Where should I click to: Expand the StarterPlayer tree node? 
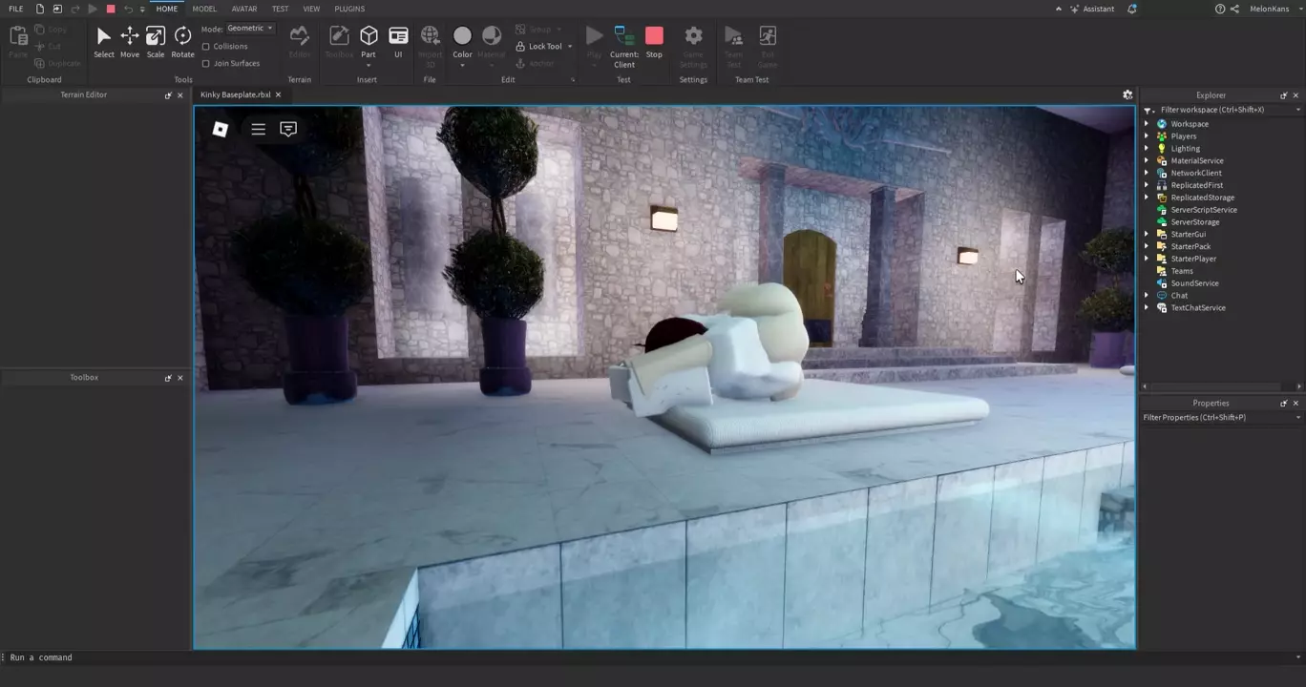click(x=1147, y=259)
